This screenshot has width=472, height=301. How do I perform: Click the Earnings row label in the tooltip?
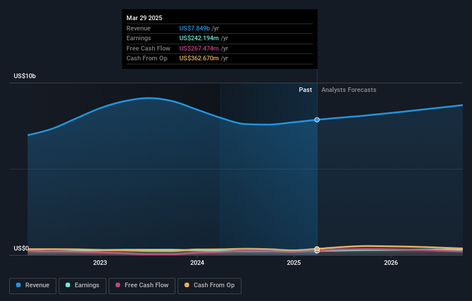pos(139,38)
